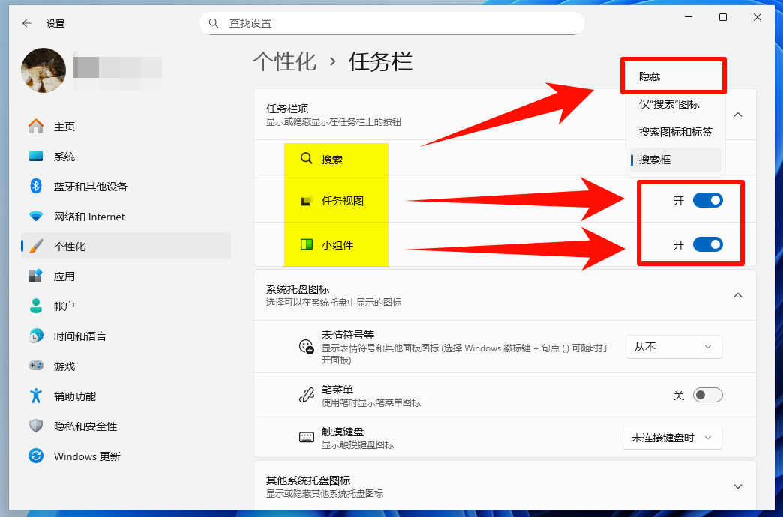Click the 小组件 row label

(x=337, y=244)
